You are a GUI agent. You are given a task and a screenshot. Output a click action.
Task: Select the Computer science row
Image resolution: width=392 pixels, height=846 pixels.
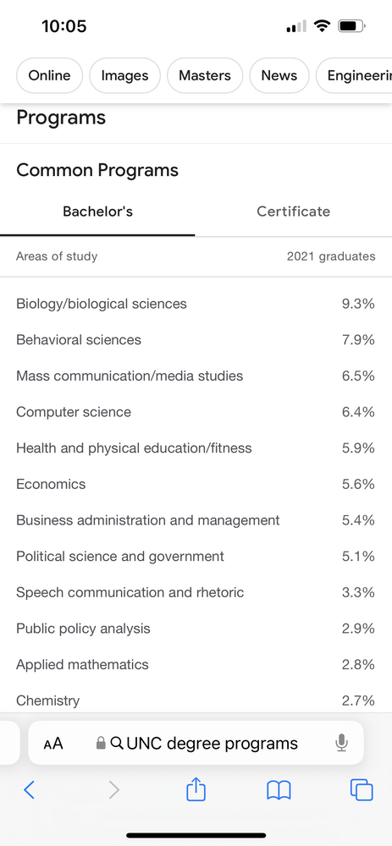[x=196, y=412]
